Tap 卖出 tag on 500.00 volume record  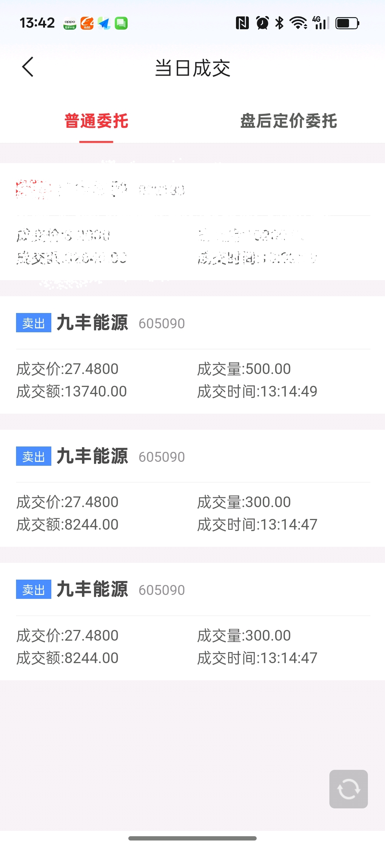pyautogui.click(x=34, y=323)
